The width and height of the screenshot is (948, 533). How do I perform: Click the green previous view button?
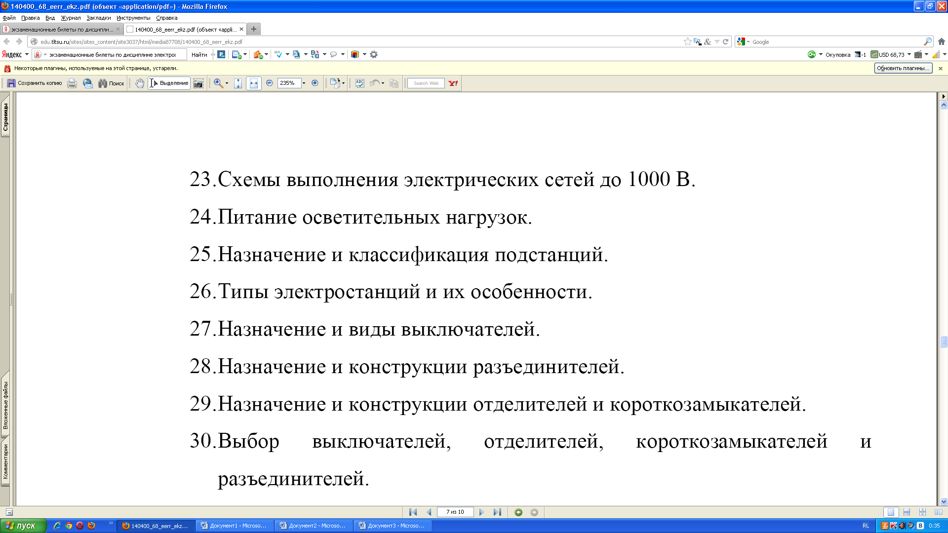[518, 512]
